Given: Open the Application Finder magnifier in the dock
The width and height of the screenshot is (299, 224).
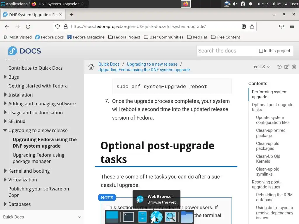Looking at the screenshot, I should coord(171,217).
